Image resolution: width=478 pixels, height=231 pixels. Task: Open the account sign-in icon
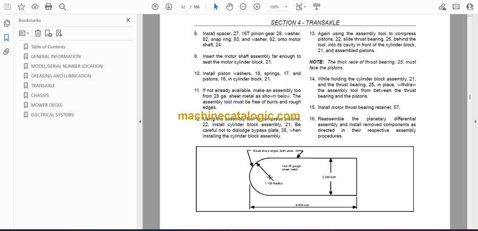(470, 7)
